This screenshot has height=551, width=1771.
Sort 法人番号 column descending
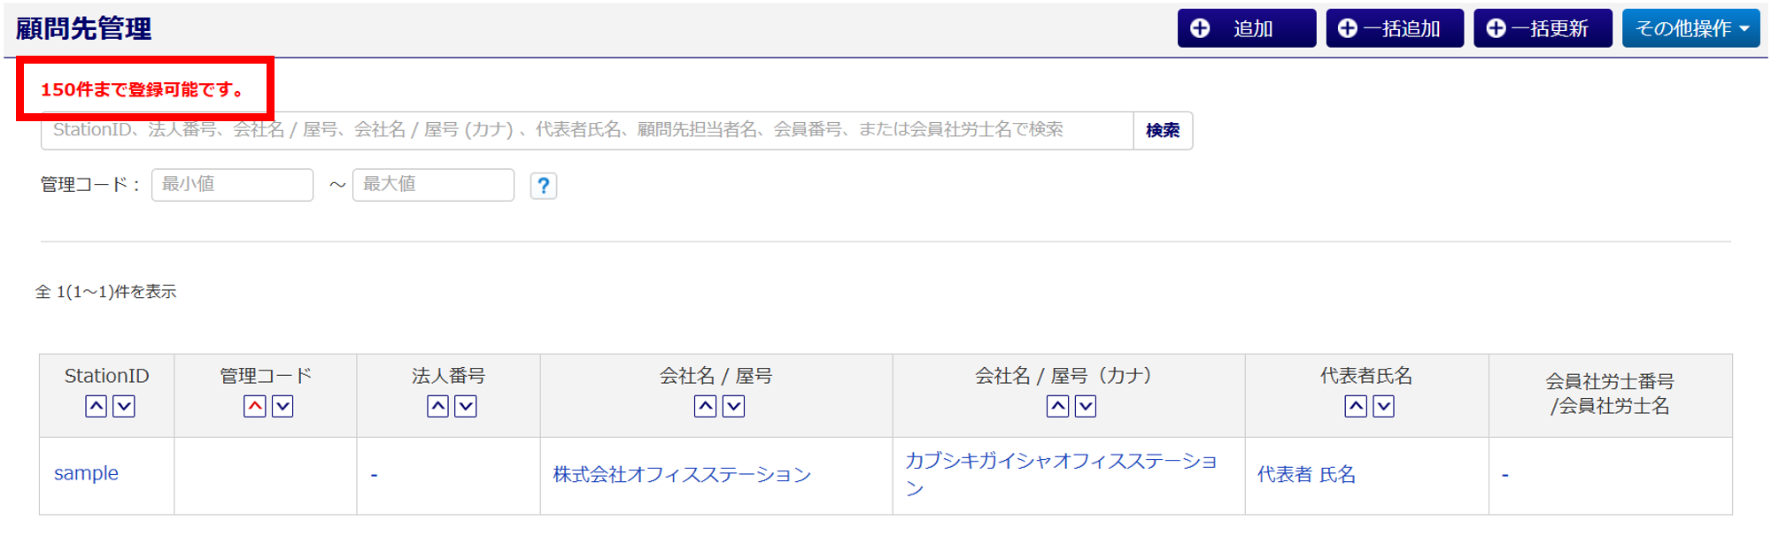pyautogui.click(x=466, y=406)
